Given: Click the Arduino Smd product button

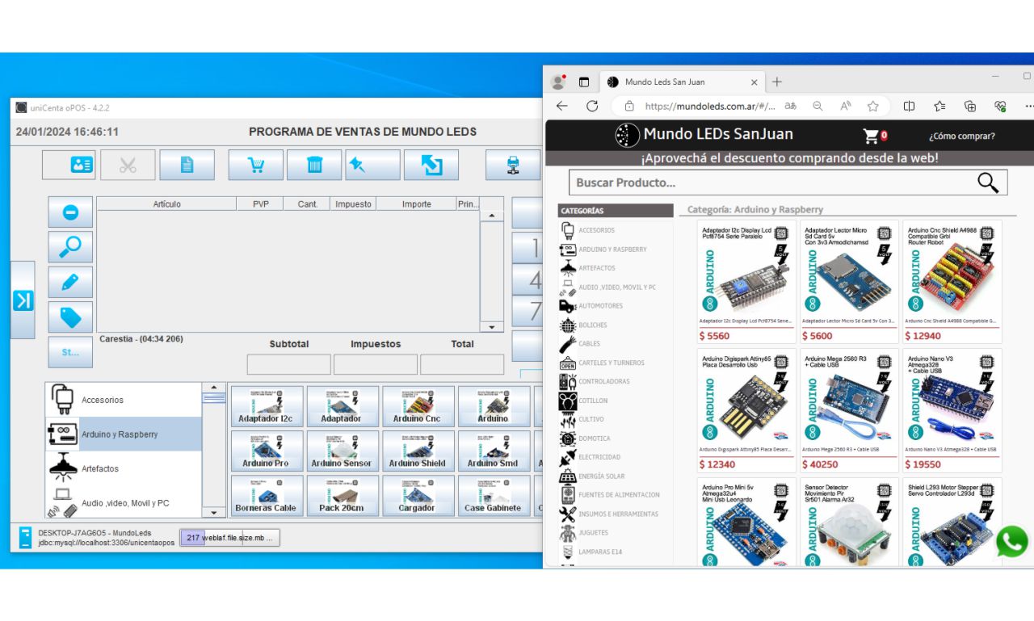Looking at the screenshot, I should tap(494, 451).
